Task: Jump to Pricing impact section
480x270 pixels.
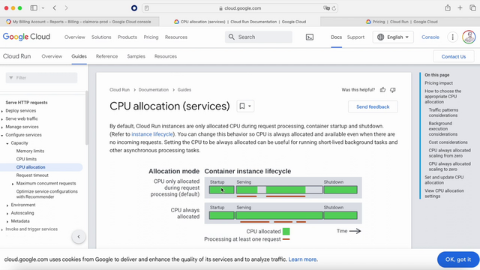Action: click(x=439, y=83)
